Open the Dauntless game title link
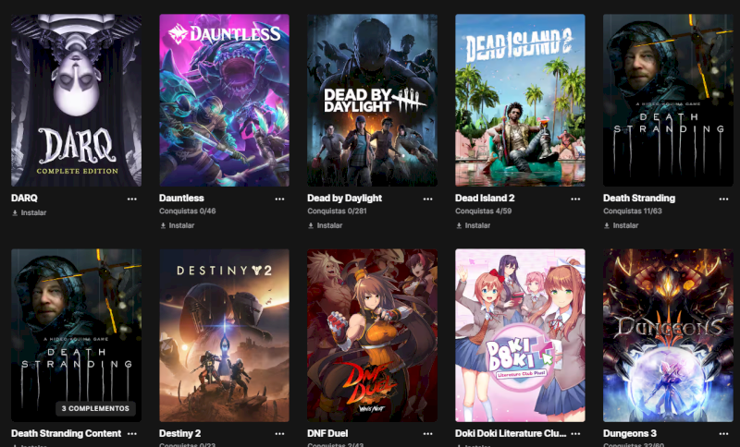The image size is (740, 447). 181,198
